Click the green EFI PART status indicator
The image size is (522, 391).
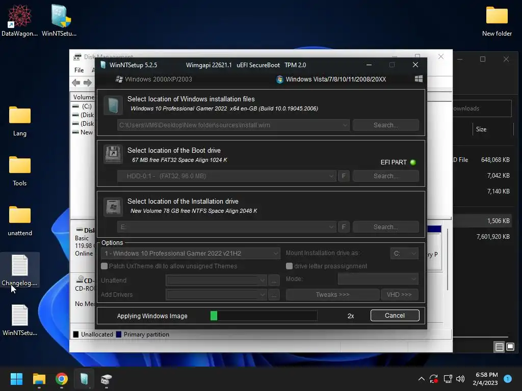tap(413, 162)
